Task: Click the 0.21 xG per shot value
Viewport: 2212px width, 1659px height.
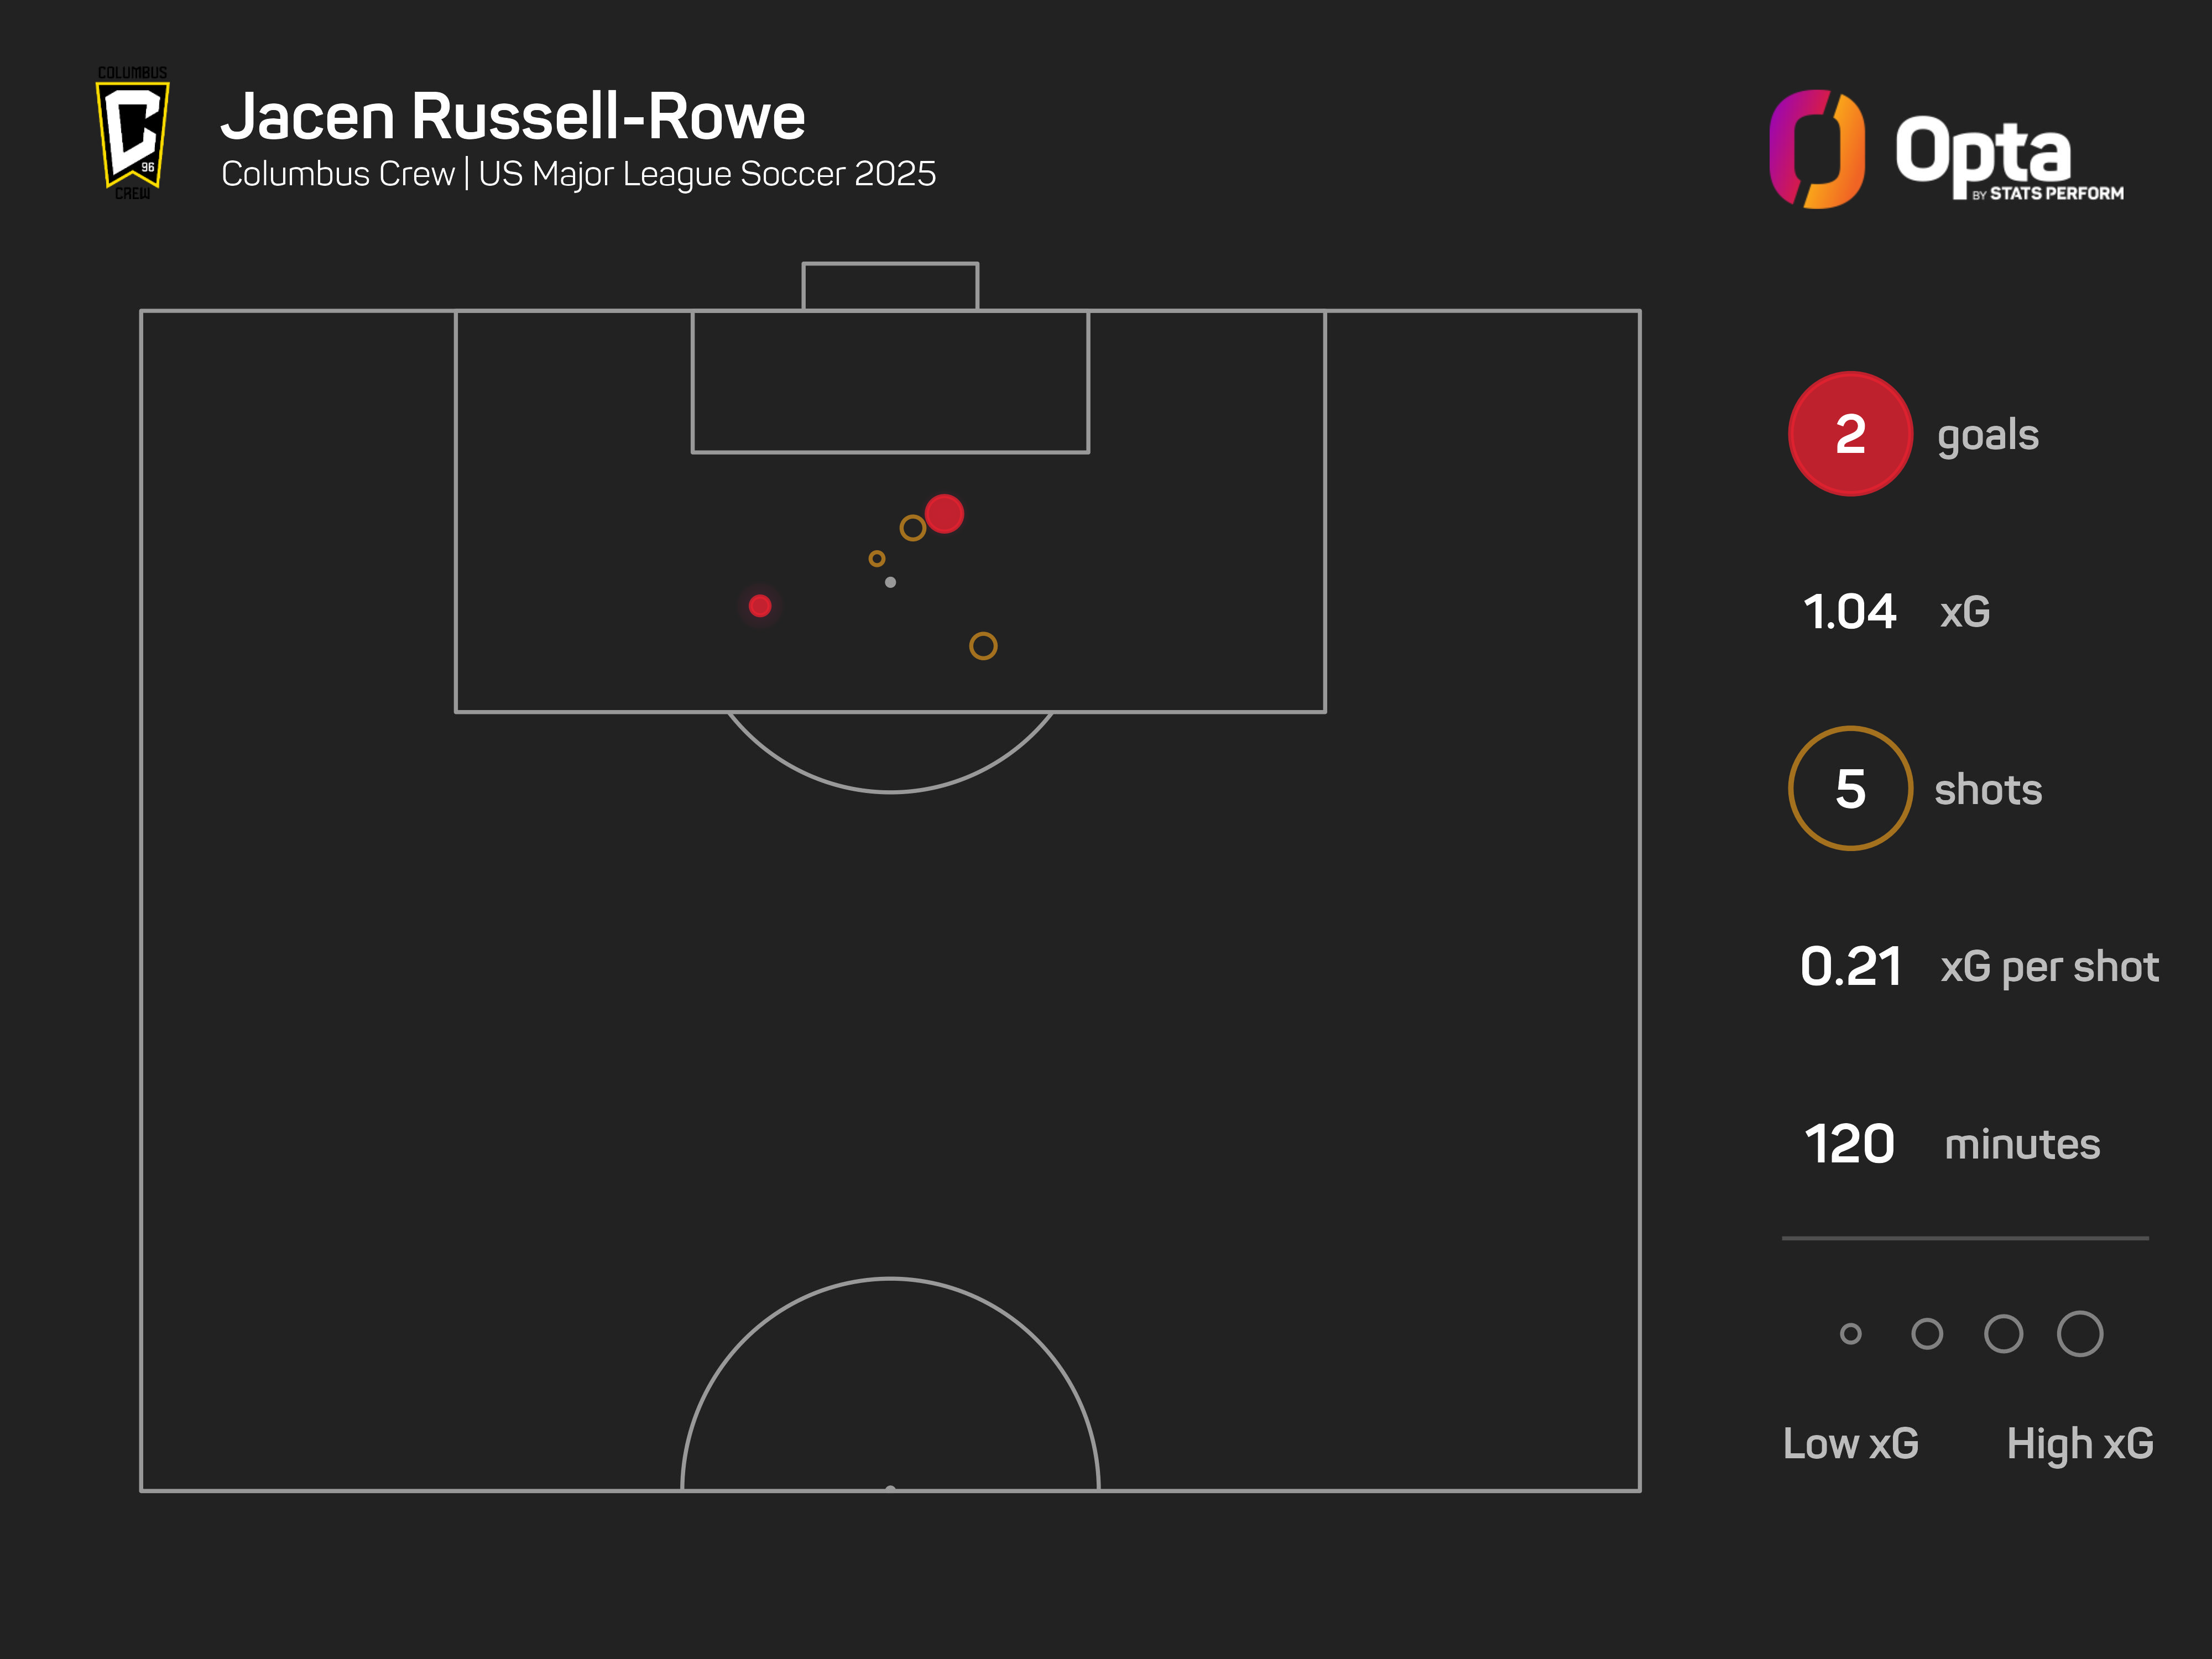Action: (1851, 967)
